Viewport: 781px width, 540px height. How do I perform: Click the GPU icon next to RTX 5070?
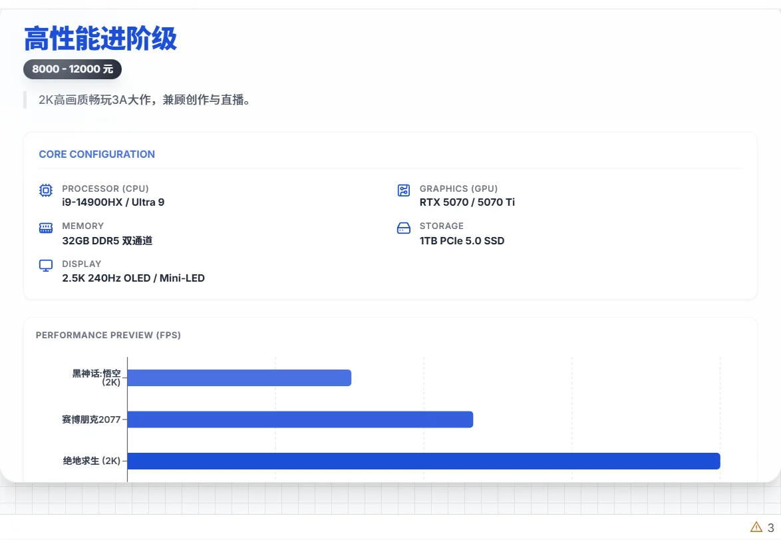click(x=403, y=190)
